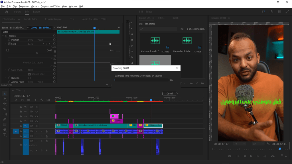The width and height of the screenshot is (292, 164).
Task: Select the Rectangle tool
Action: click(5, 124)
